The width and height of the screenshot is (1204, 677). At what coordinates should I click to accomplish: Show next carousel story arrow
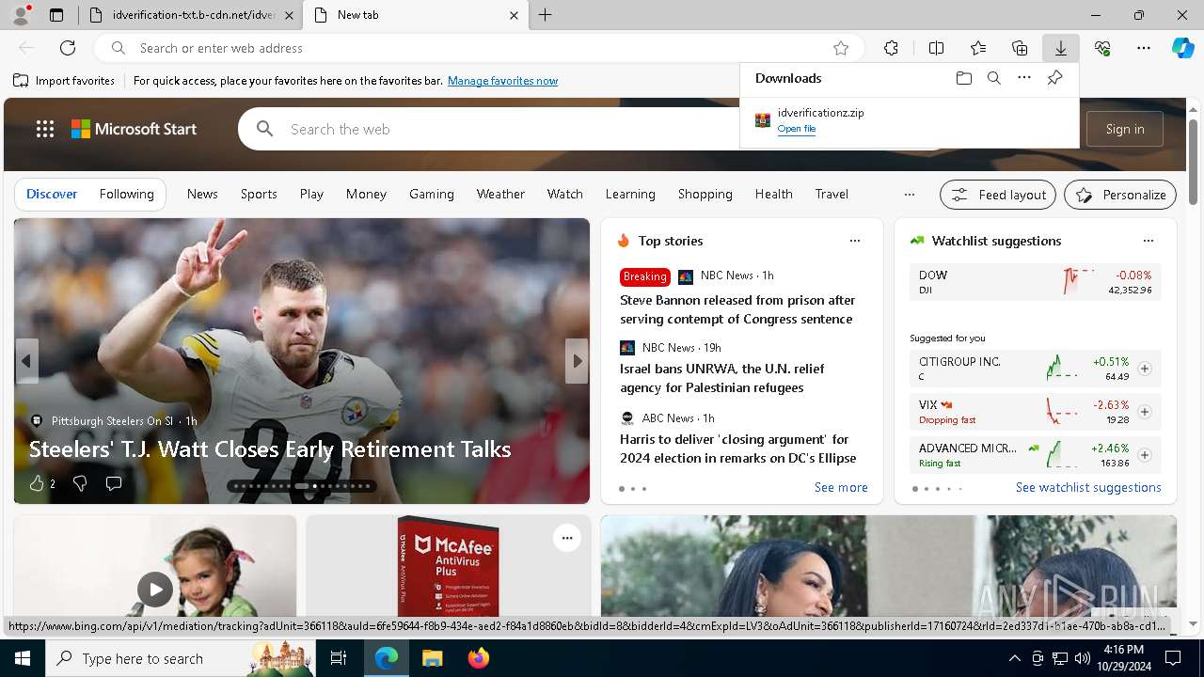pos(577,361)
